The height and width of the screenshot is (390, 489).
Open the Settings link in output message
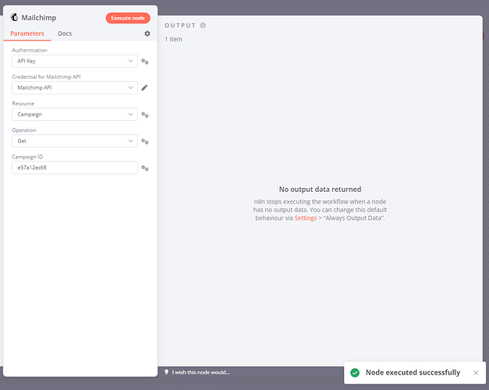coord(305,218)
